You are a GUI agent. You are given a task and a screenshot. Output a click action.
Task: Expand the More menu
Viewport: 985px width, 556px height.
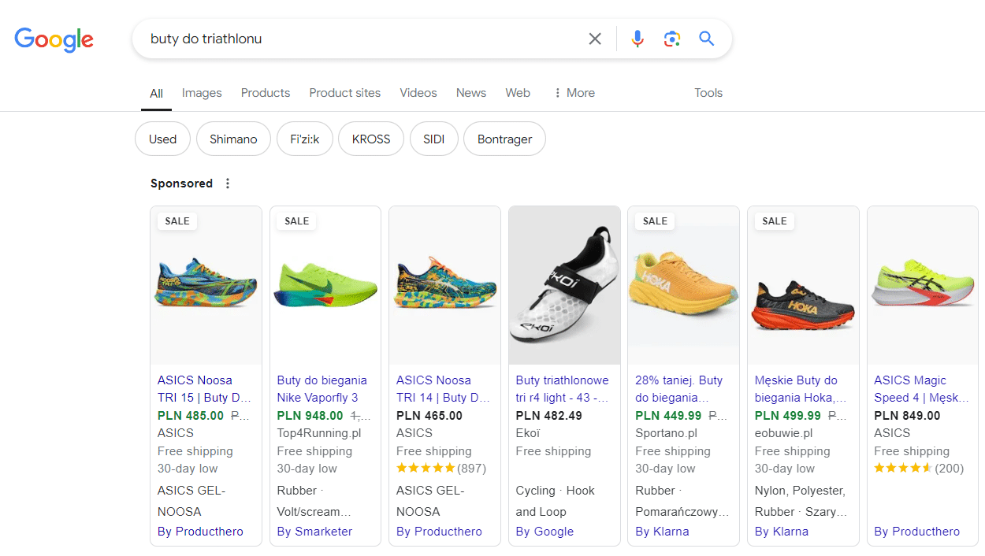pyautogui.click(x=574, y=93)
